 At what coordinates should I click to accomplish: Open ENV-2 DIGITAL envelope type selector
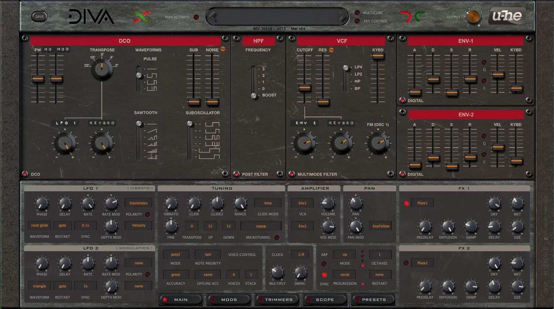click(403, 174)
